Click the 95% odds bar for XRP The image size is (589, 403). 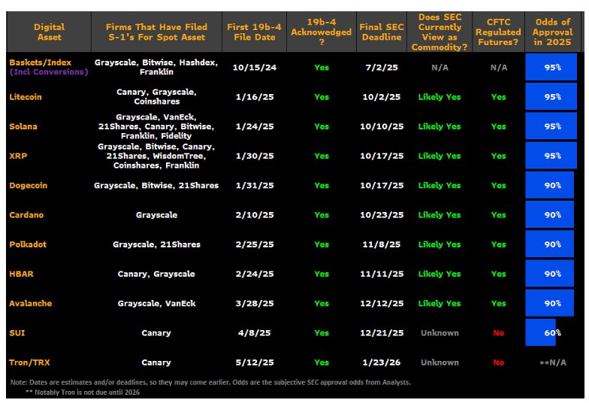point(551,155)
